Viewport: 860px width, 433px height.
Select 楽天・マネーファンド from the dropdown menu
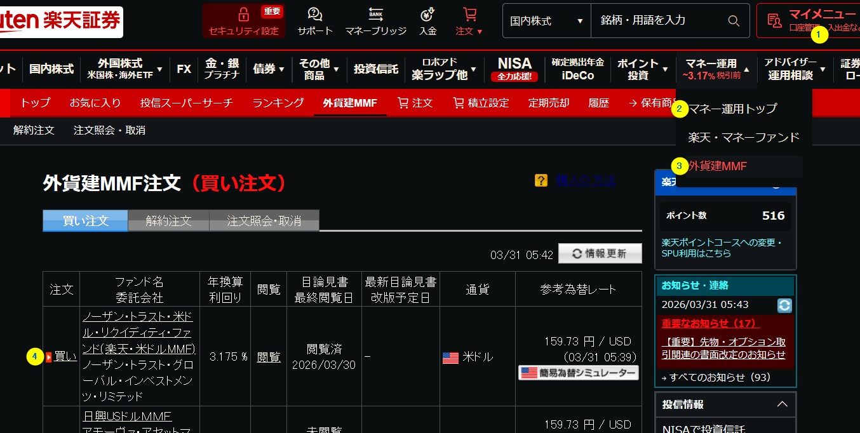pyautogui.click(x=743, y=137)
